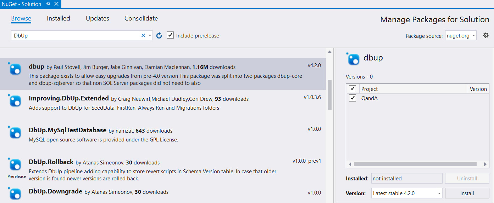Click the v1.0.0-prev1 version label
Image resolution: width=494 pixels, height=203 pixels.
click(307, 161)
